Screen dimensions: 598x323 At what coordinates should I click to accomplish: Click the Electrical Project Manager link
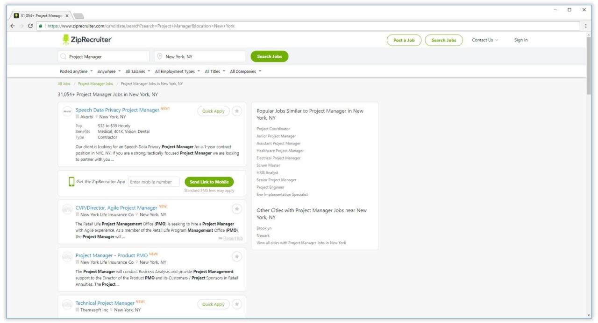[279, 158]
